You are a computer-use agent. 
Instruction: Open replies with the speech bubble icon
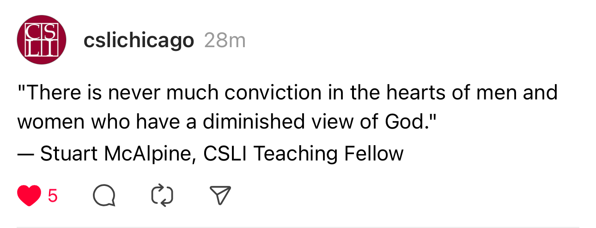pyautogui.click(x=104, y=196)
